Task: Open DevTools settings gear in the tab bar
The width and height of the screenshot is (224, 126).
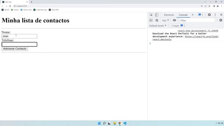Action: (x=209, y=15)
